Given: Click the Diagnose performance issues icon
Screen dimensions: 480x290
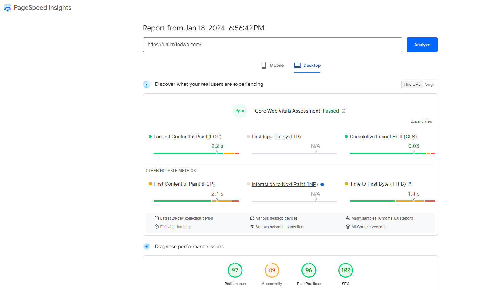Looking at the screenshot, I should (x=147, y=247).
